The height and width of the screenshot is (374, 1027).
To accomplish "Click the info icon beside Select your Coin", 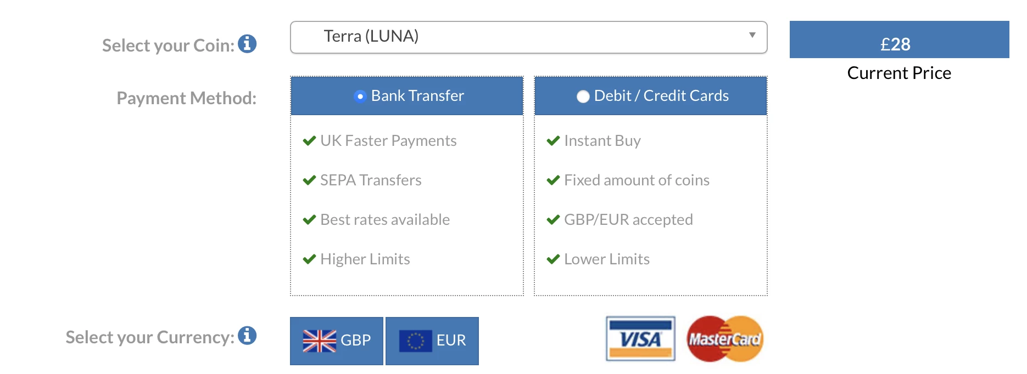I will (247, 44).
